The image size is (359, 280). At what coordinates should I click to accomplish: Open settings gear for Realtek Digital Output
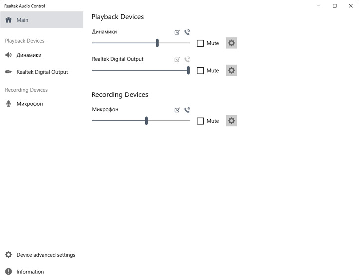pos(231,70)
